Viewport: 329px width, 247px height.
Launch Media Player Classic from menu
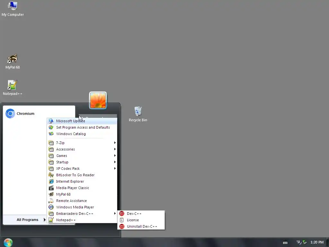(82, 188)
